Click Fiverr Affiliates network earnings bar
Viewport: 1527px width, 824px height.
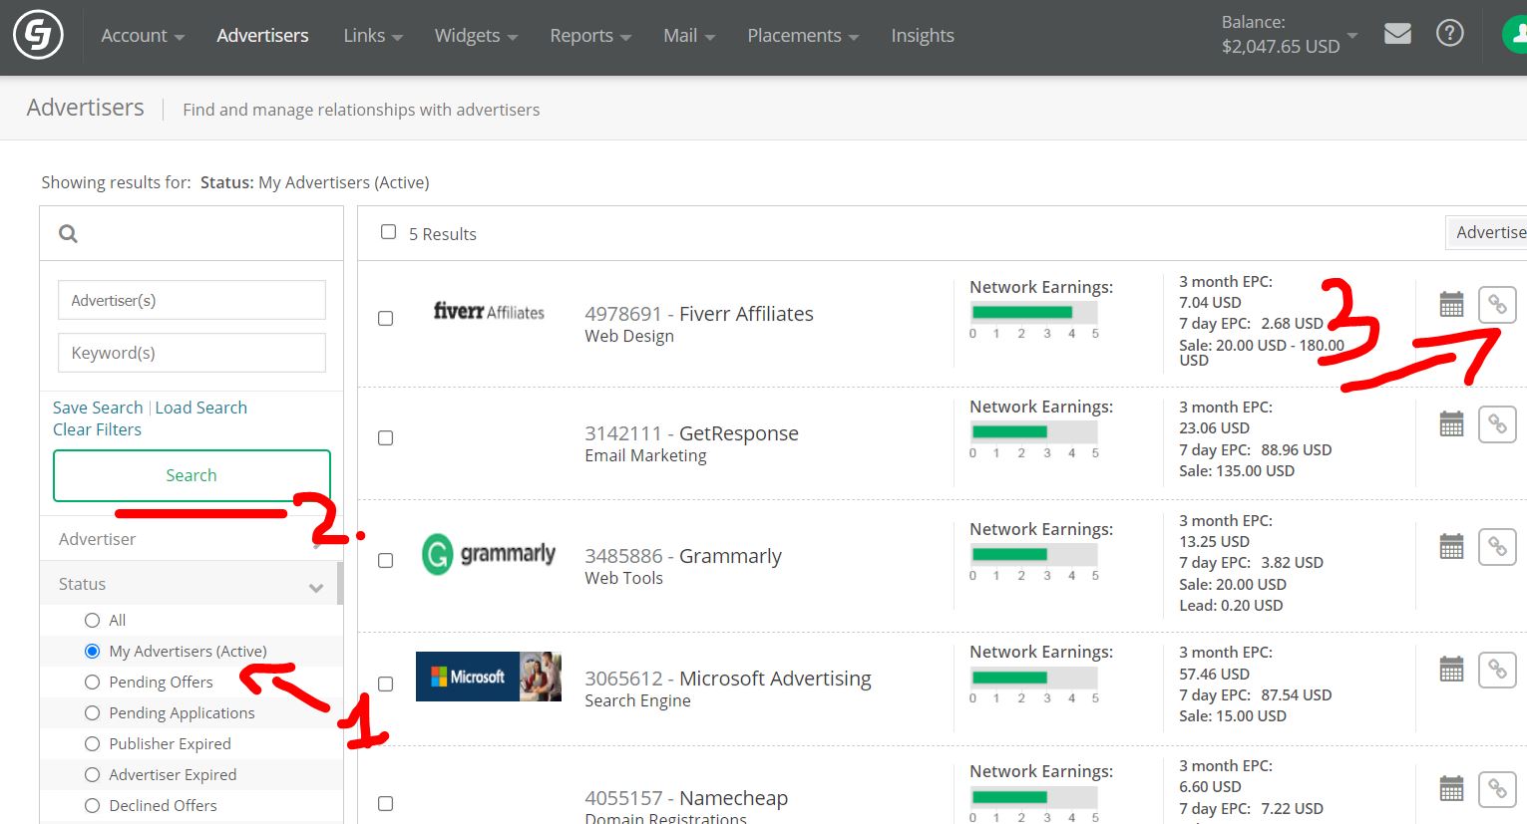1033,312
